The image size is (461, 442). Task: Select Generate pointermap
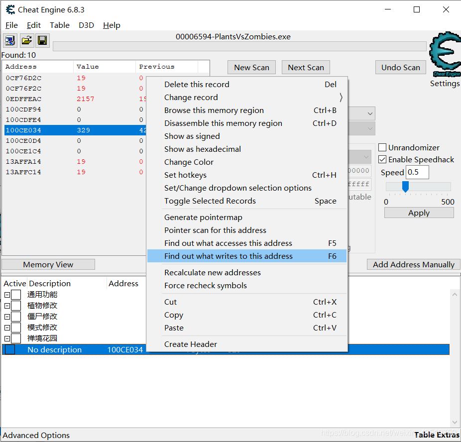pyautogui.click(x=247, y=217)
